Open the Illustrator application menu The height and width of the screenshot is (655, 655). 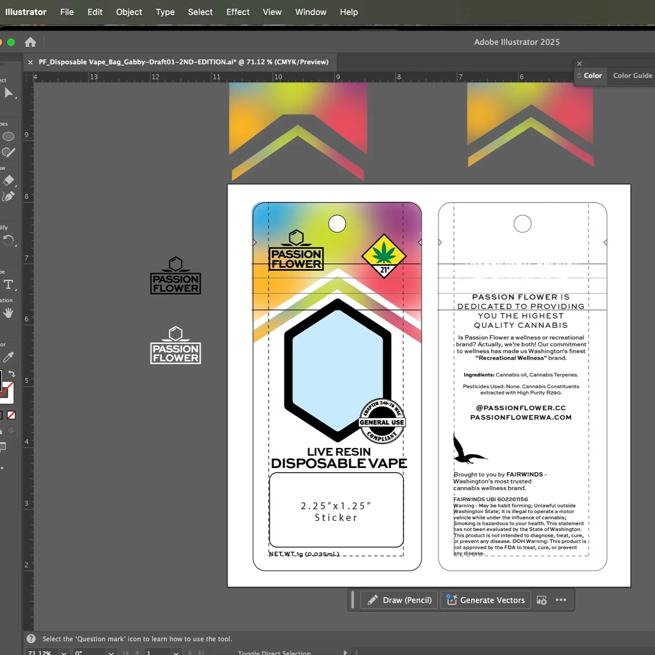[26, 12]
